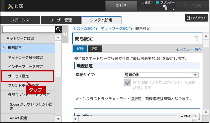Click the side menu scrollbar thumb
Screen dimensions: 210x123
(x=58, y=59)
